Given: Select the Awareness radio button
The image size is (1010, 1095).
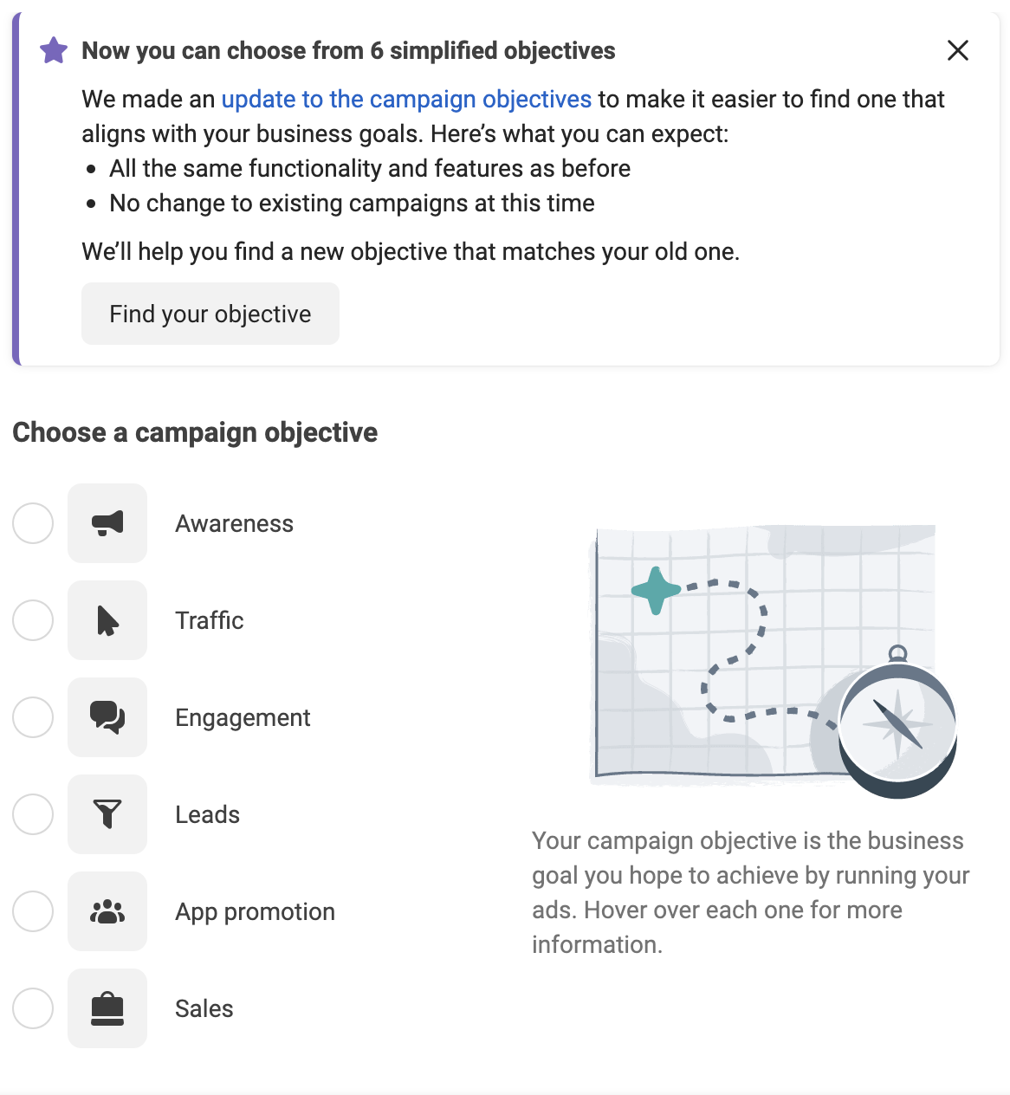Looking at the screenshot, I should pyautogui.click(x=33, y=523).
